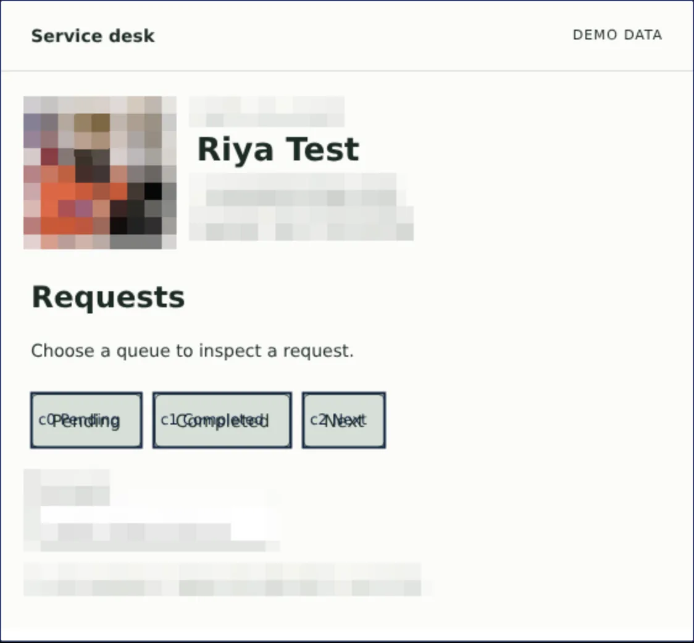The width and height of the screenshot is (694, 643).
Task: Click the Requests heading
Action: point(108,297)
